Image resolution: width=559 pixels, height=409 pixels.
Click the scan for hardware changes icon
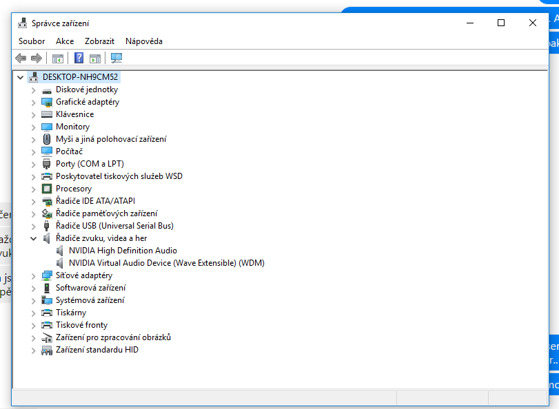(x=116, y=58)
